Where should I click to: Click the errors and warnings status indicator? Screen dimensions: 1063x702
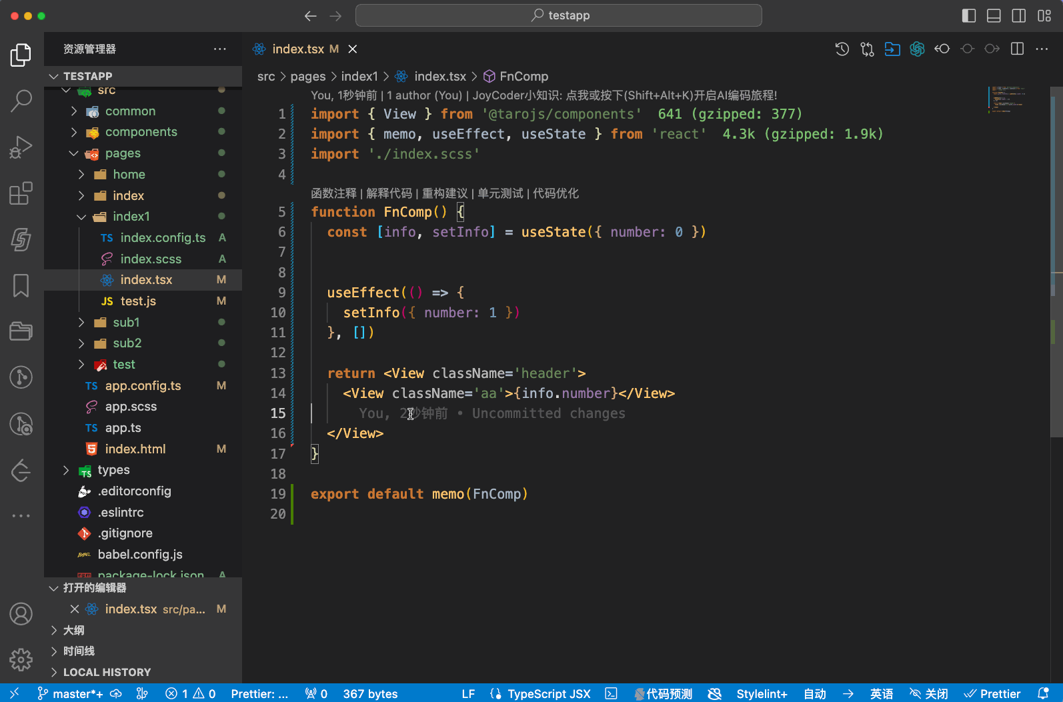tap(191, 693)
